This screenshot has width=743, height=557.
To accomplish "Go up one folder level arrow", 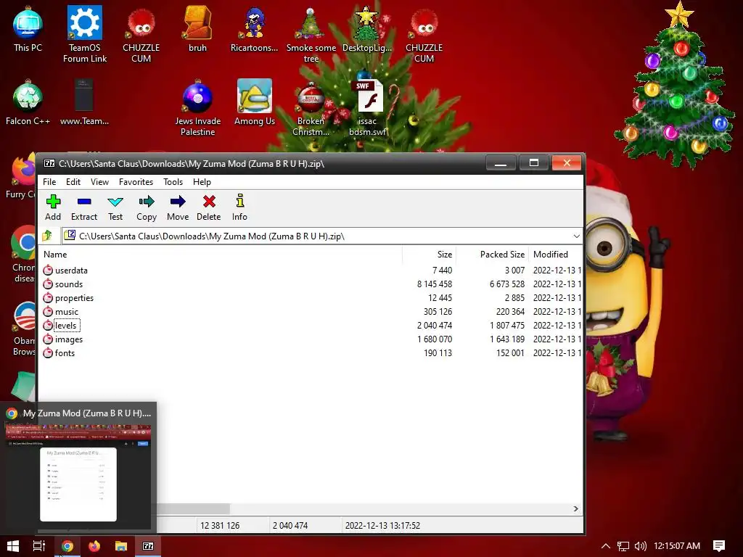I will click(x=47, y=236).
